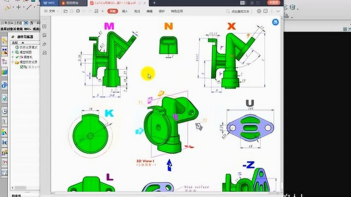Image resolution: width=351 pixels, height=197 pixels.
Task: Select the 开始 ribbon tab
Action: pyautogui.click(x=113, y=11)
